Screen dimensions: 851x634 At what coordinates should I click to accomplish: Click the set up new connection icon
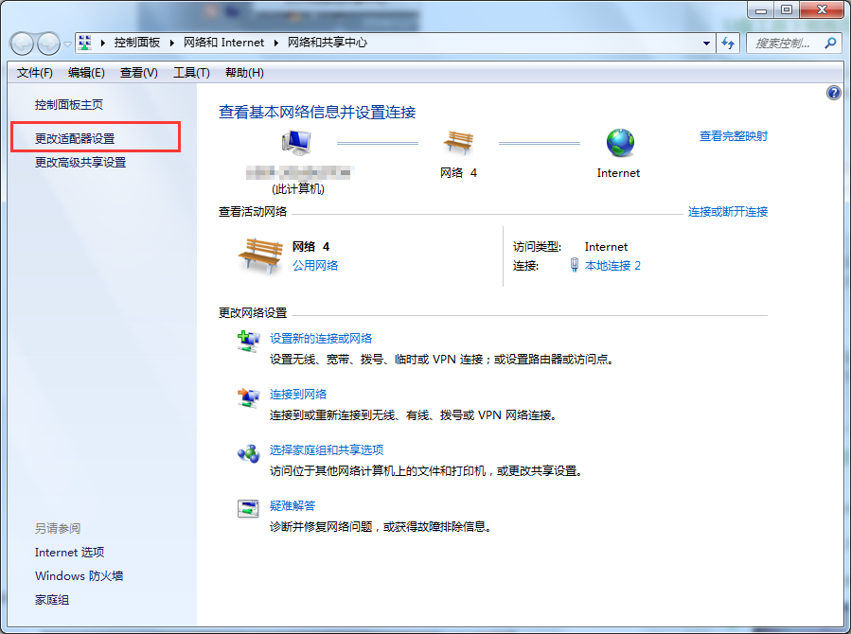[x=248, y=342]
